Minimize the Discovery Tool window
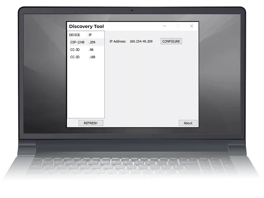The image size is (264, 198). coord(165,26)
